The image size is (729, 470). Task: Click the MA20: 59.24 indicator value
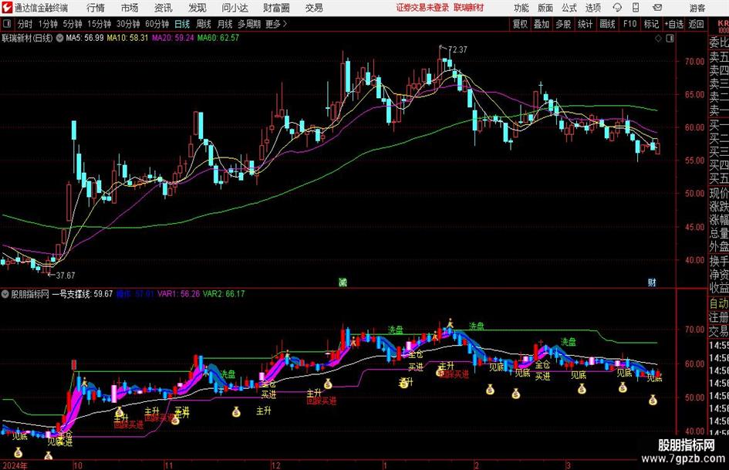[173, 38]
